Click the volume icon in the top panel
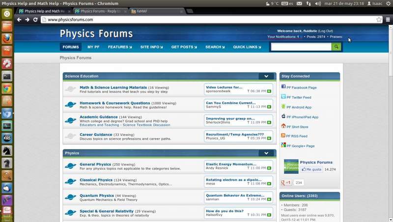 318,3
